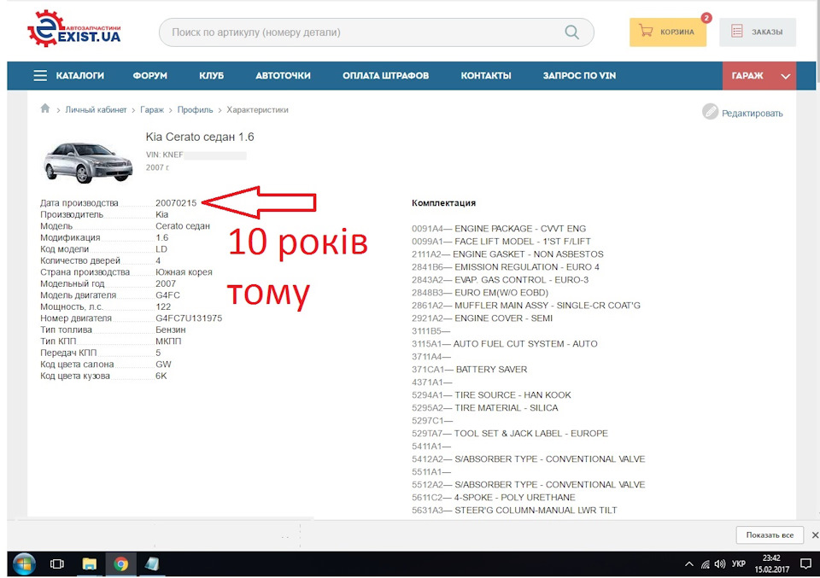Click the Показать все button
This screenshot has width=820, height=578.
770,535
